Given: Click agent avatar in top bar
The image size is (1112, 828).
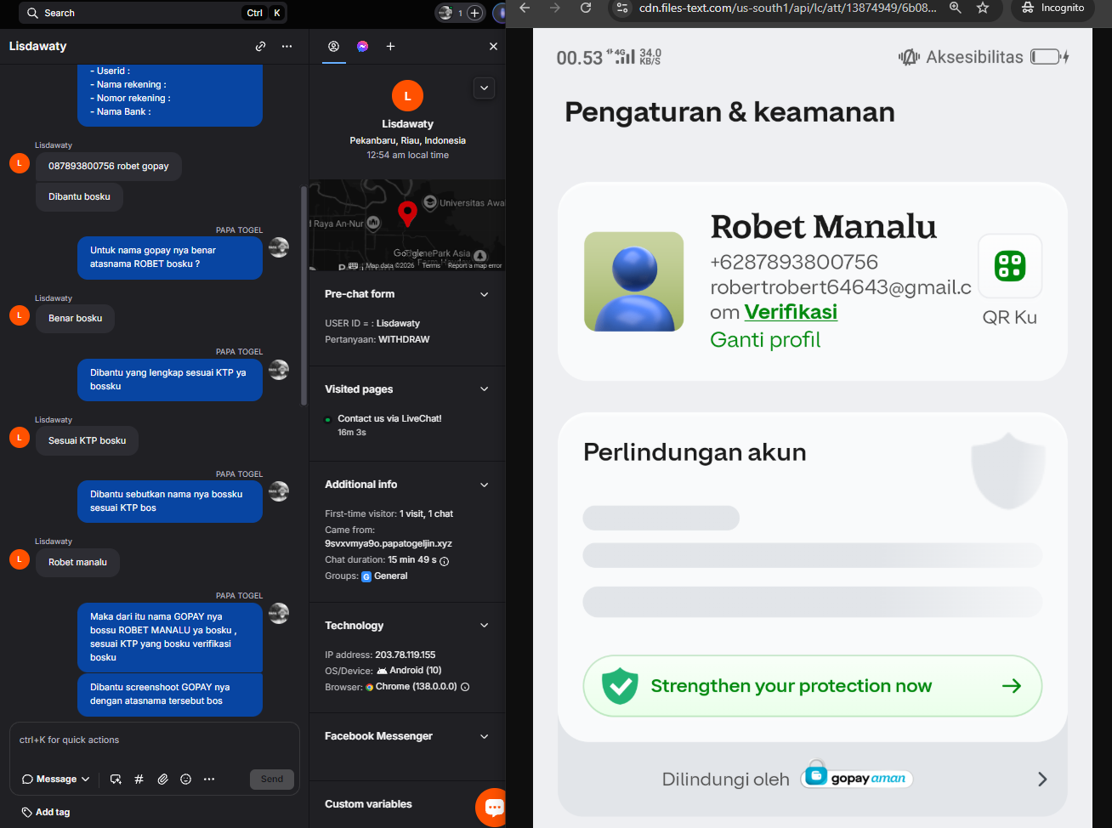Looking at the screenshot, I should point(445,13).
